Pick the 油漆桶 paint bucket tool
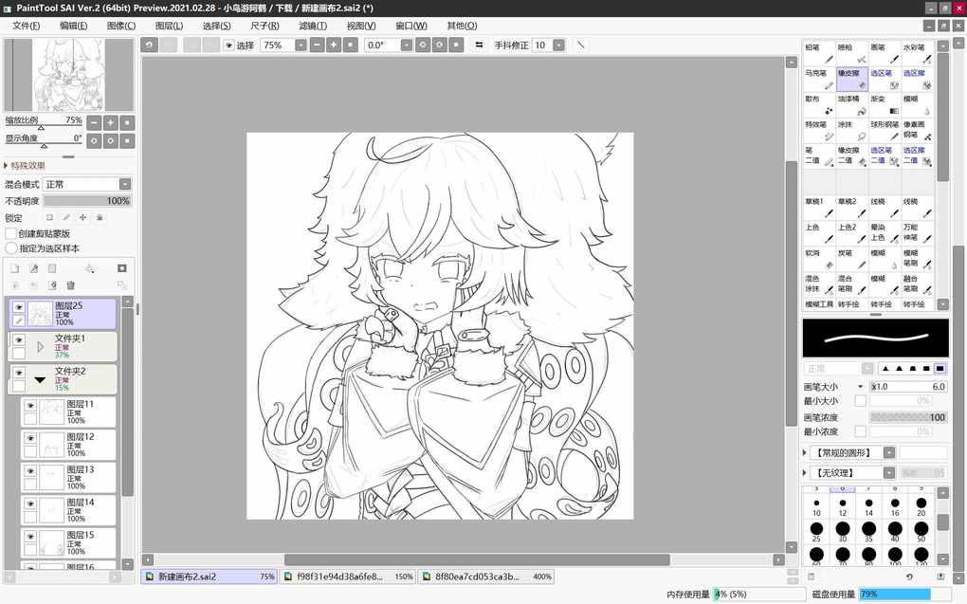This screenshot has width=967, height=604. (x=851, y=104)
